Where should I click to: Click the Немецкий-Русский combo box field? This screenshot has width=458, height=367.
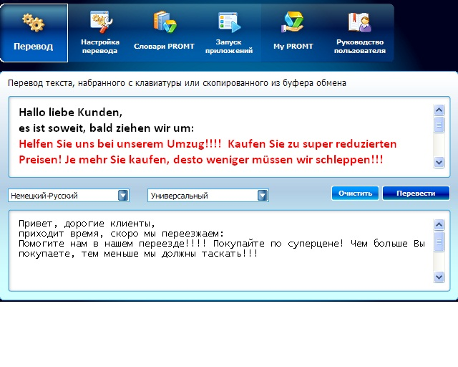(x=69, y=195)
